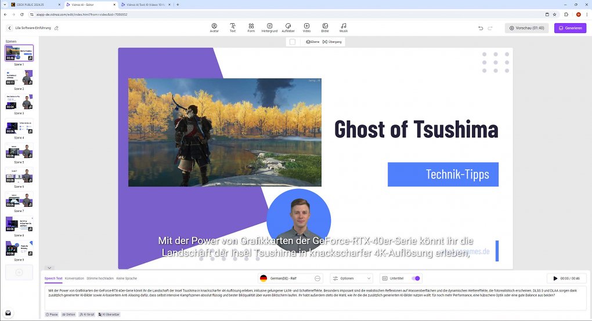Click the Generieren button
The image size is (592, 321).
[x=570, y=28]
